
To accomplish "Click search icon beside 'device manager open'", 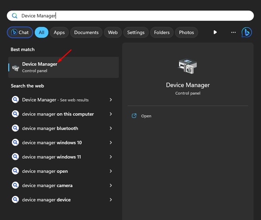I will point(15,171).
